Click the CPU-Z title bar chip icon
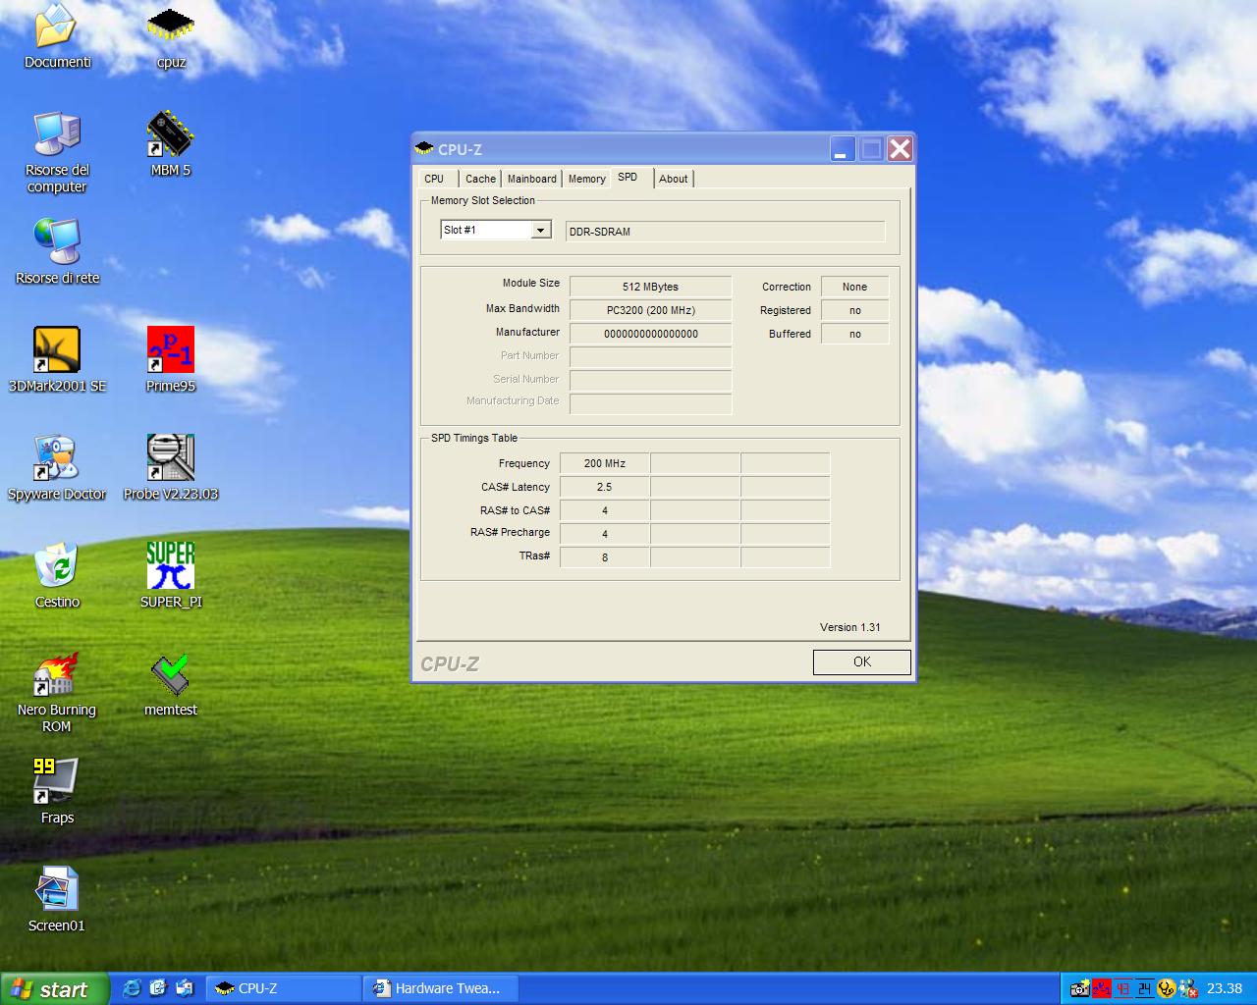This screenshot has width=1257, height=1005. pos(424,148)
